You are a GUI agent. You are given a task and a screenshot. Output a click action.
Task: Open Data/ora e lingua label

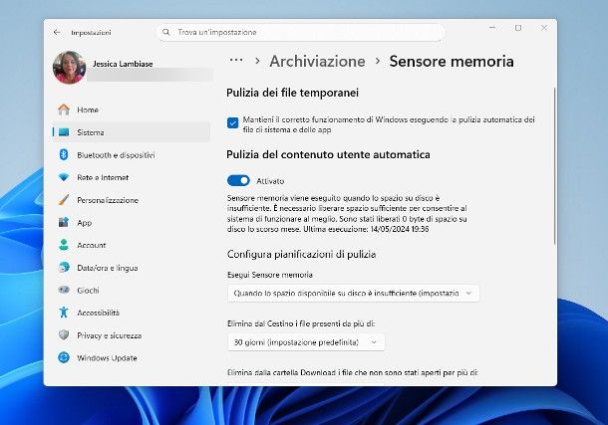tap(108, 268)
